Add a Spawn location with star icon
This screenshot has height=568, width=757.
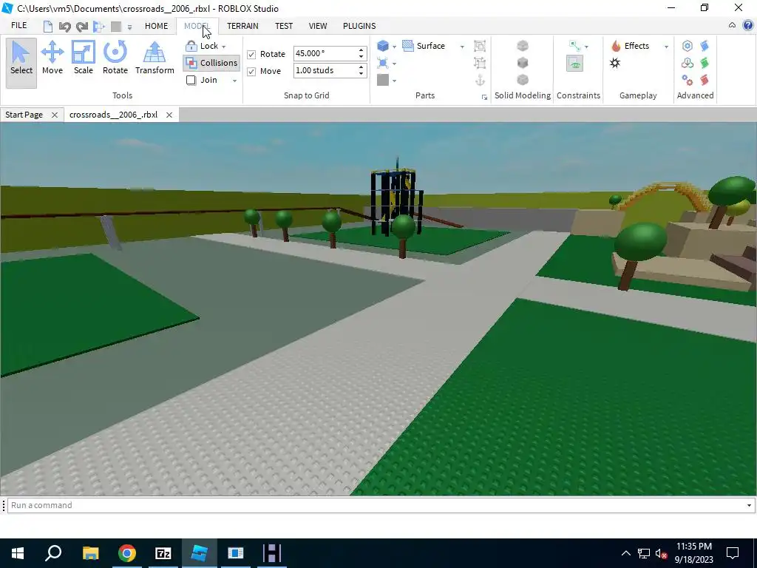click(x=615, y=64)
